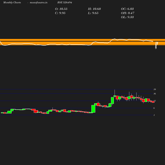Click the candle with the highest upper wick
This screenshot has width=165, height=165.
click(115, 96)
